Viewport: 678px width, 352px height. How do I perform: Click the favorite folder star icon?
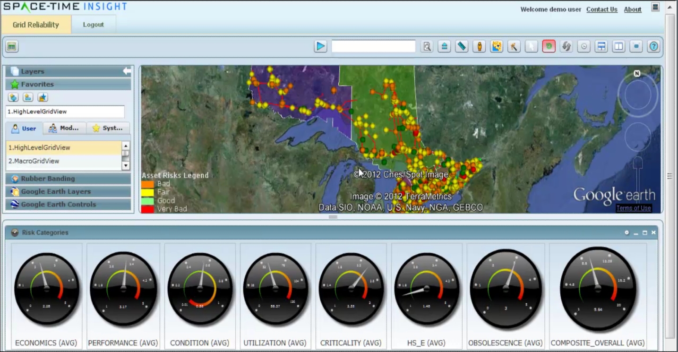click(x=43, y=97)
